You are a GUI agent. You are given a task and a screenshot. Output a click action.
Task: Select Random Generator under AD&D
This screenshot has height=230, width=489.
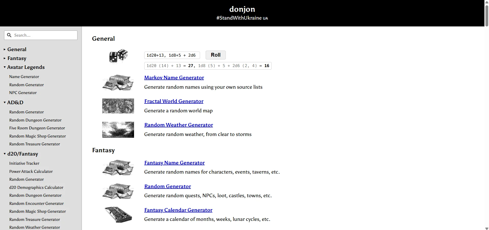pos(27,112)
